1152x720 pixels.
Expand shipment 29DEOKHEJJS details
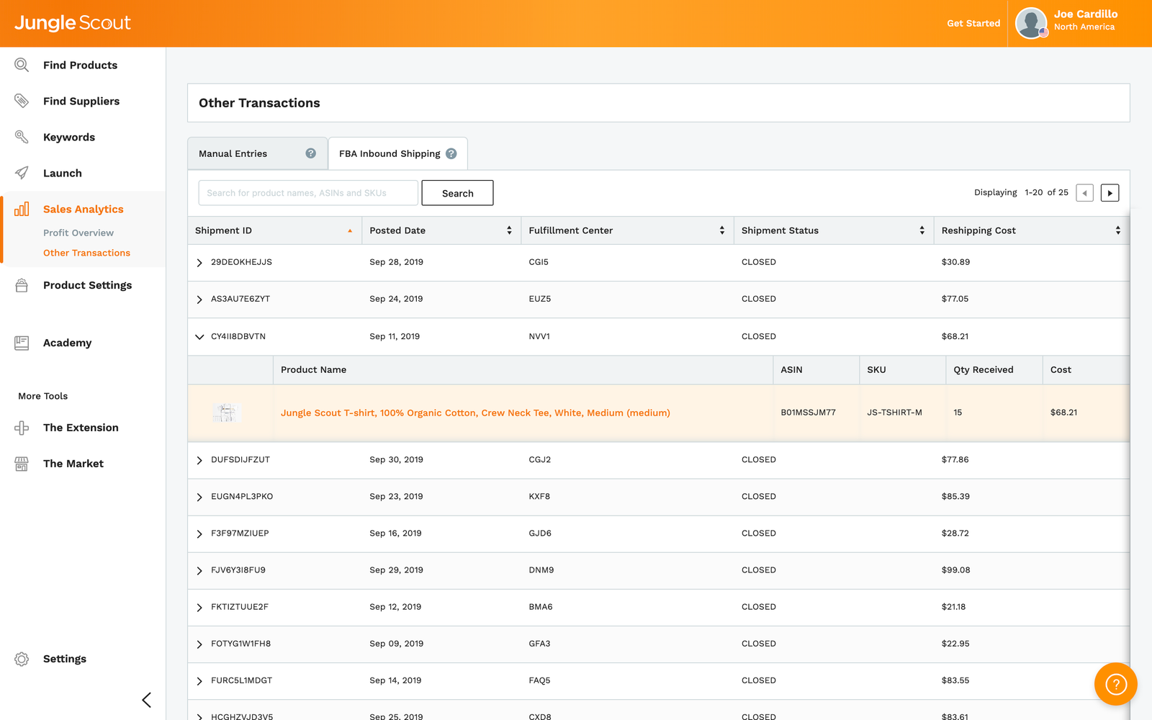[199, 263]
